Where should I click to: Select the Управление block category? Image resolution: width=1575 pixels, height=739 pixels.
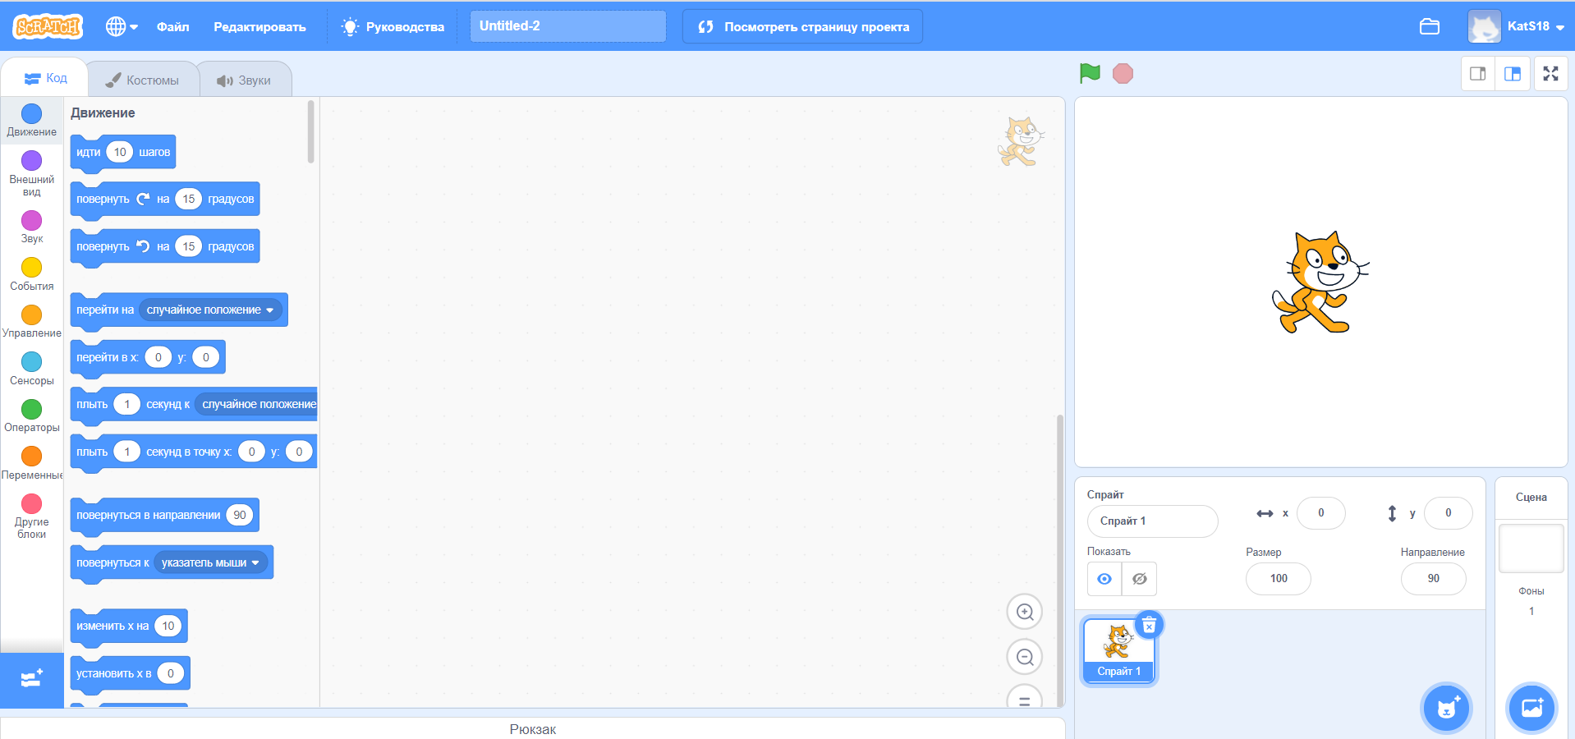pyautogui.click(x=32, y=321)
